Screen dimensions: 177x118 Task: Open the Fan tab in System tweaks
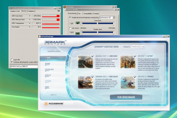coord(79,14)
